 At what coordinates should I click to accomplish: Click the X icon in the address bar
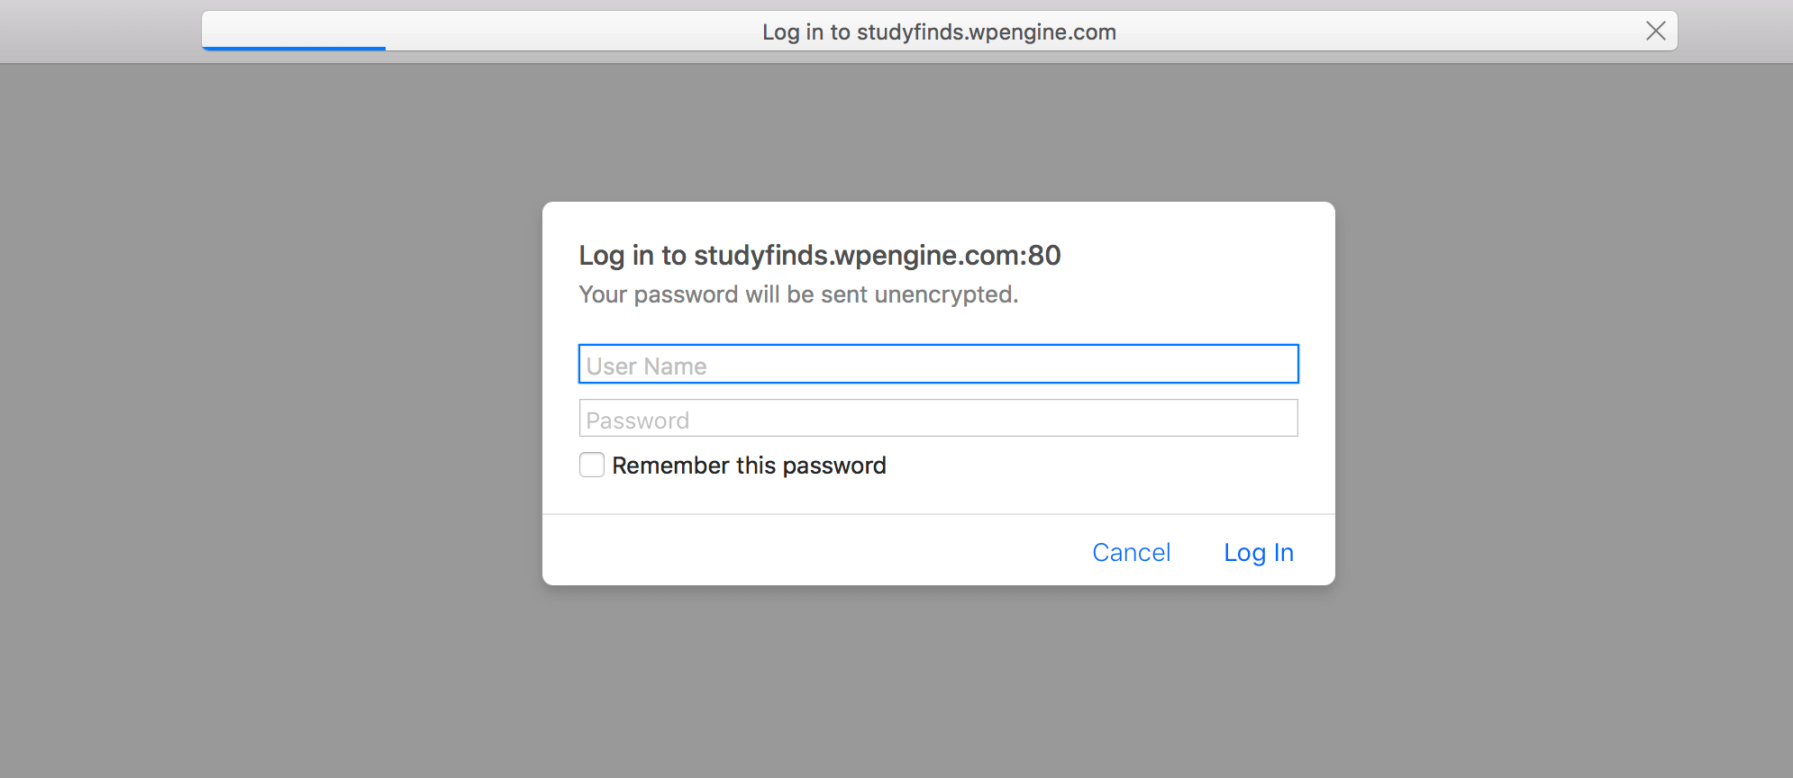[x=1655, y=32]
